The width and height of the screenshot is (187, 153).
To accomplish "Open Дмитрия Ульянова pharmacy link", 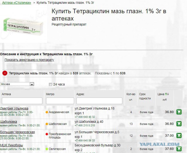I will [14, 108].
